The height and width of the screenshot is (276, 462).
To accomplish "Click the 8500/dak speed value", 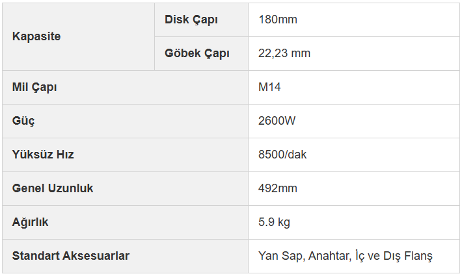I will [x=282, y=155].
